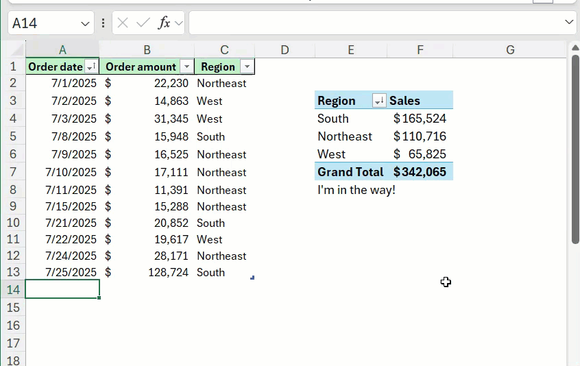This screenshot has height=366, width=580.
Task: Click the Enter checkmark icon in formula bar
Action: click(143, 23)
